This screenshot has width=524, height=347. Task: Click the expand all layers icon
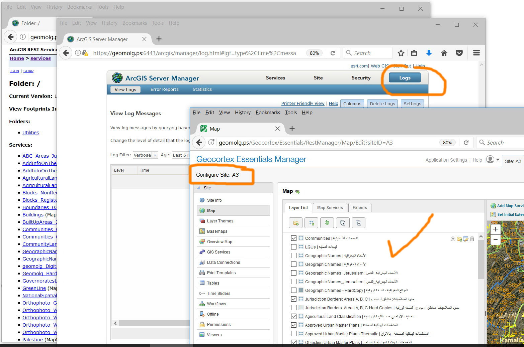(343, 223)
